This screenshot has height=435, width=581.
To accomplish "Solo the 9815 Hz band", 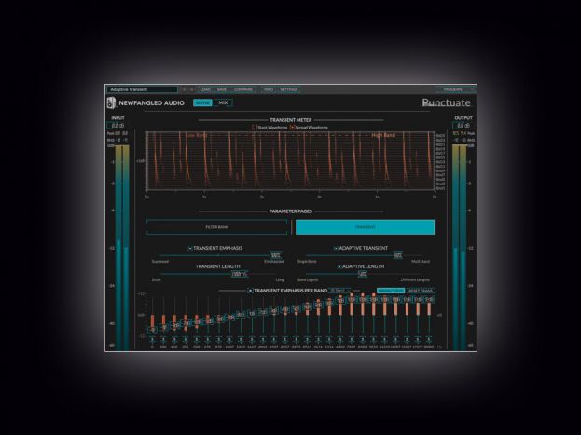I will (x=373, y=339).
